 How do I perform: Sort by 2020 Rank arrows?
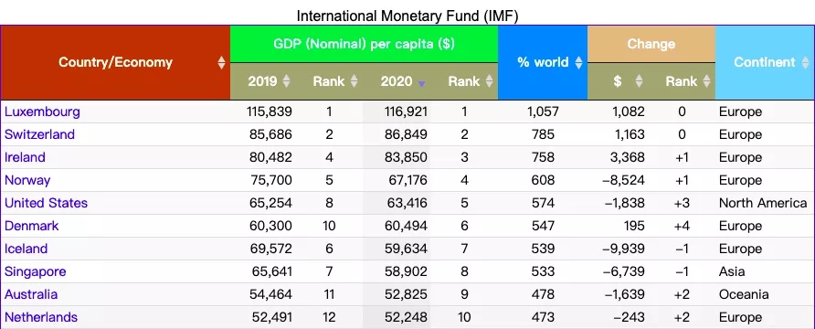click(x=489, y=81)
